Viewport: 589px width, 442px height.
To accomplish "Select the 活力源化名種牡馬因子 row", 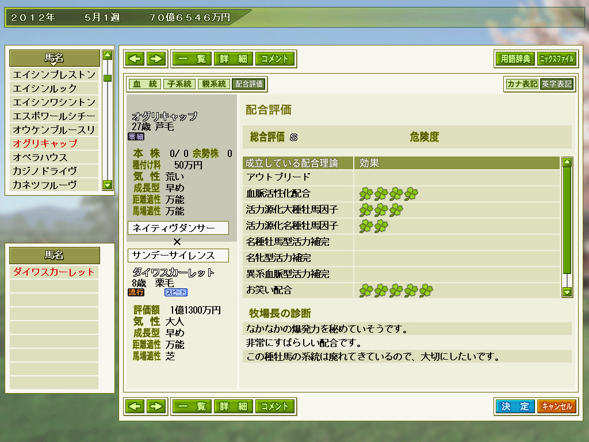I will 401,226.
